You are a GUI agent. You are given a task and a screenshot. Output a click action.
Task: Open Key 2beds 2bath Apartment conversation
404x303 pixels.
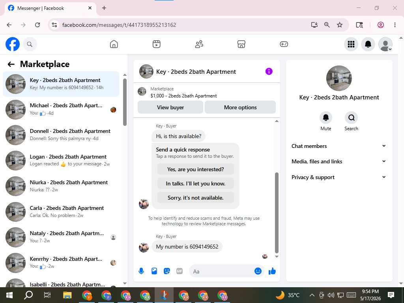pyautogui.click(x=61, y=84)
